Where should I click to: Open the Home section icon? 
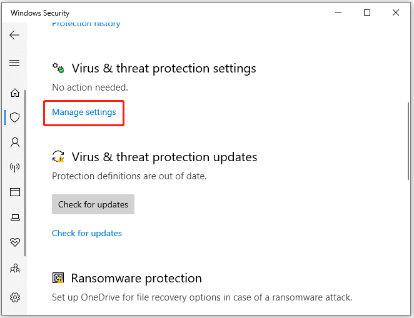point(15,92)
